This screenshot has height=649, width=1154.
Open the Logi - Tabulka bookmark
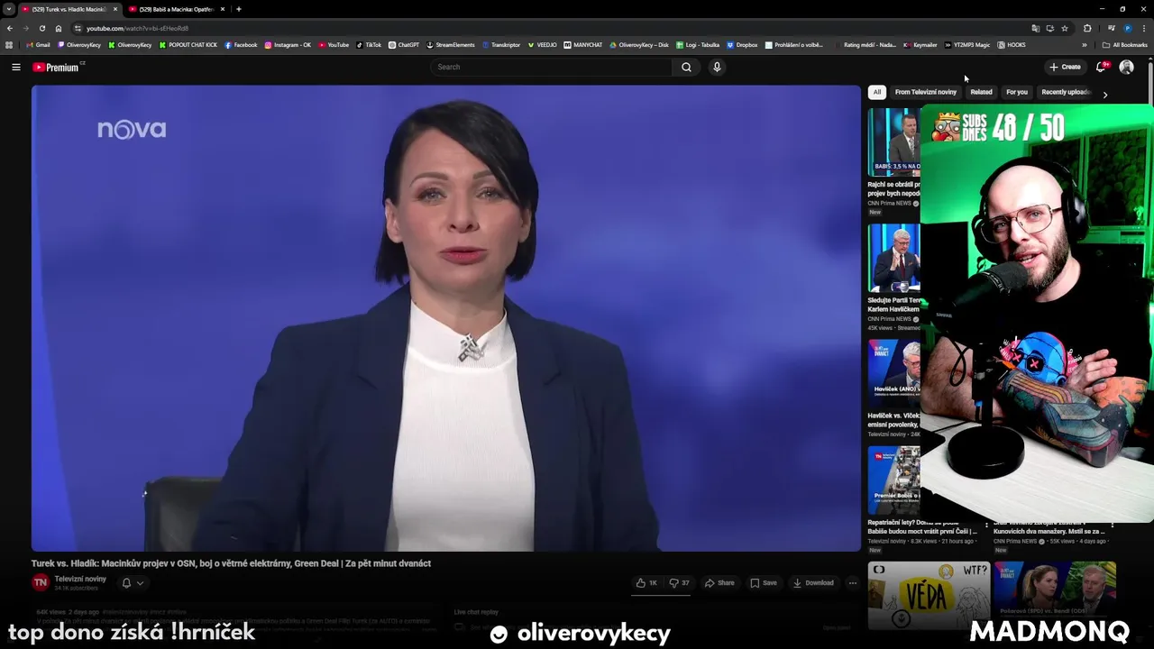coord(699,45)
